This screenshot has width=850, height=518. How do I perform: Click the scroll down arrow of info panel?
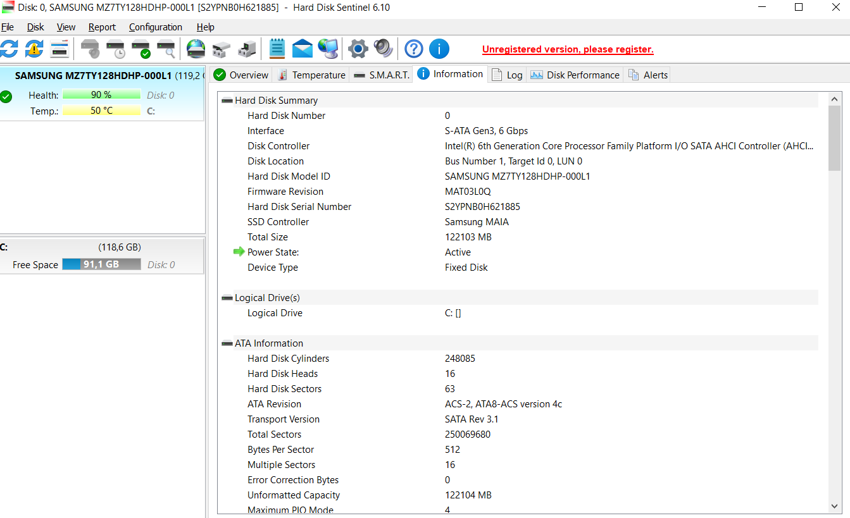tap(834, 505)
